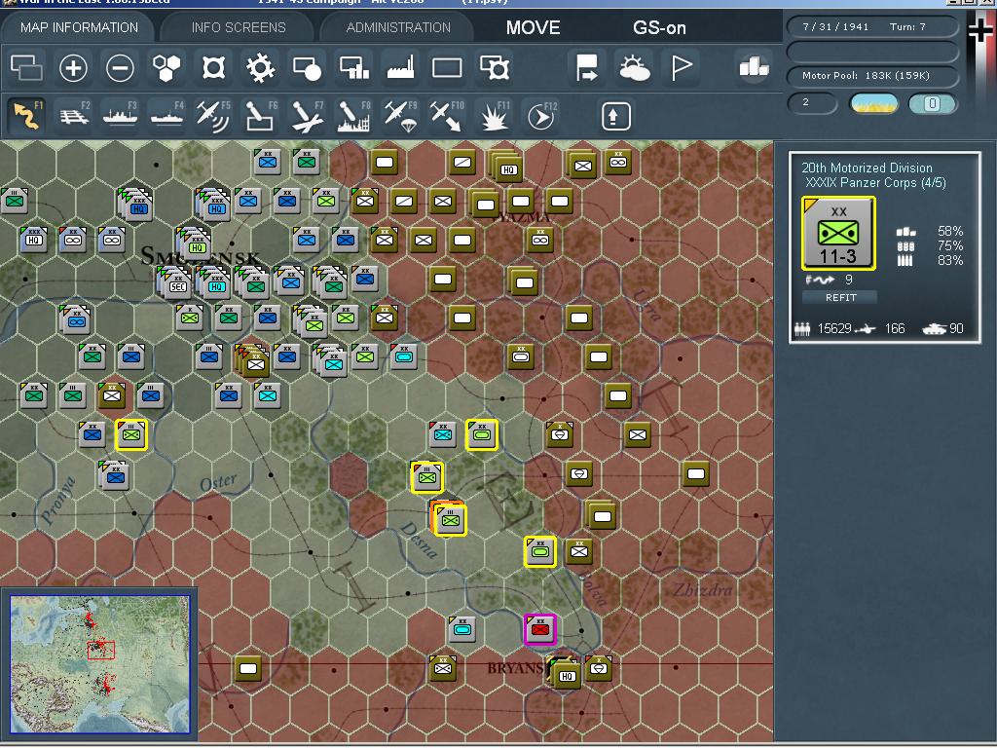Open the INFO SCREENS tab

click(x=239, y=27)
